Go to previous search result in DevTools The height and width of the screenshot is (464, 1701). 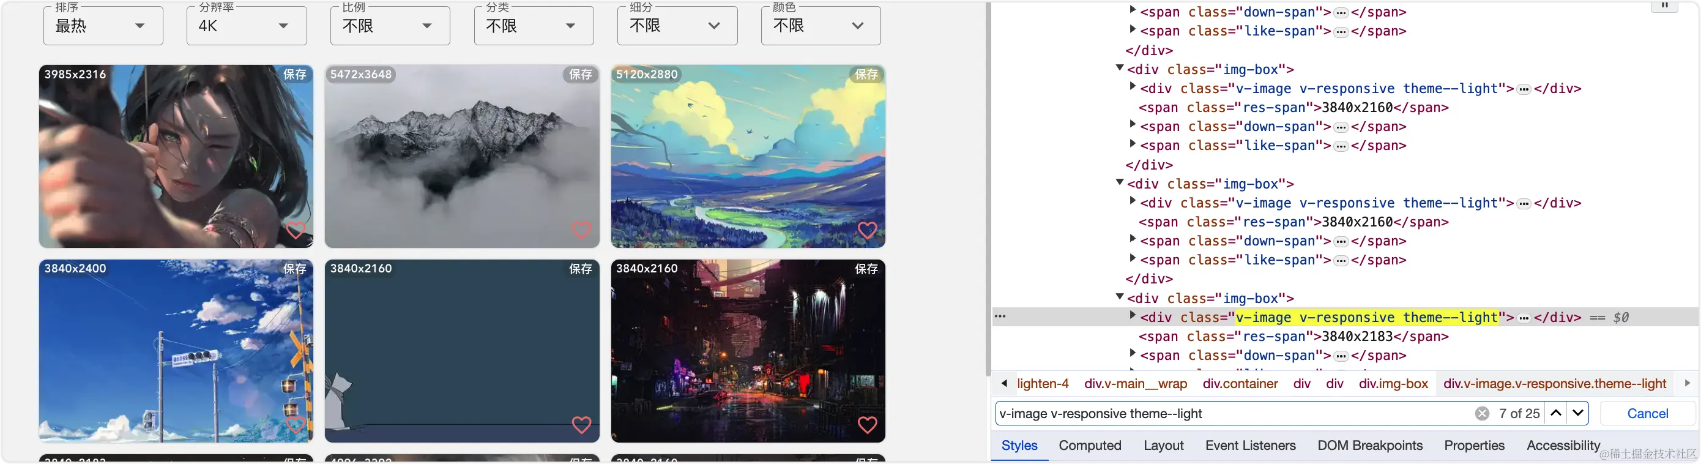coord(1556,413)
